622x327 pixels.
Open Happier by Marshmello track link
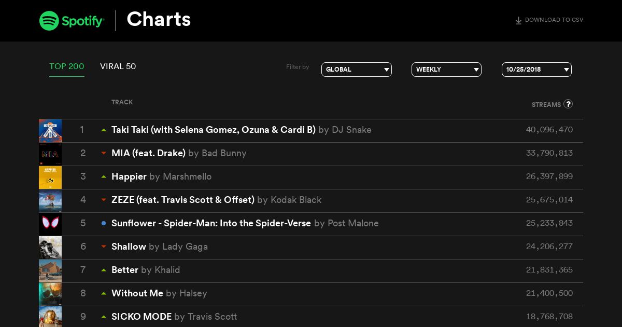tap(162, 176)
